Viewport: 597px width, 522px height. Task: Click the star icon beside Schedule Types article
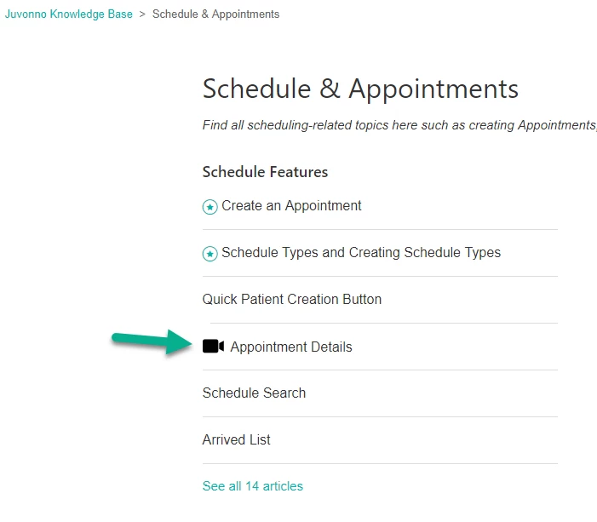tap(210, 254)
